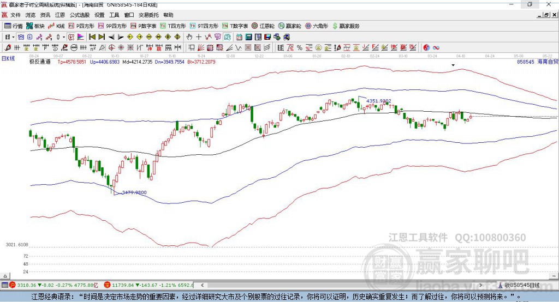
Task: Open the 窗口 menu
Action: 129,15
